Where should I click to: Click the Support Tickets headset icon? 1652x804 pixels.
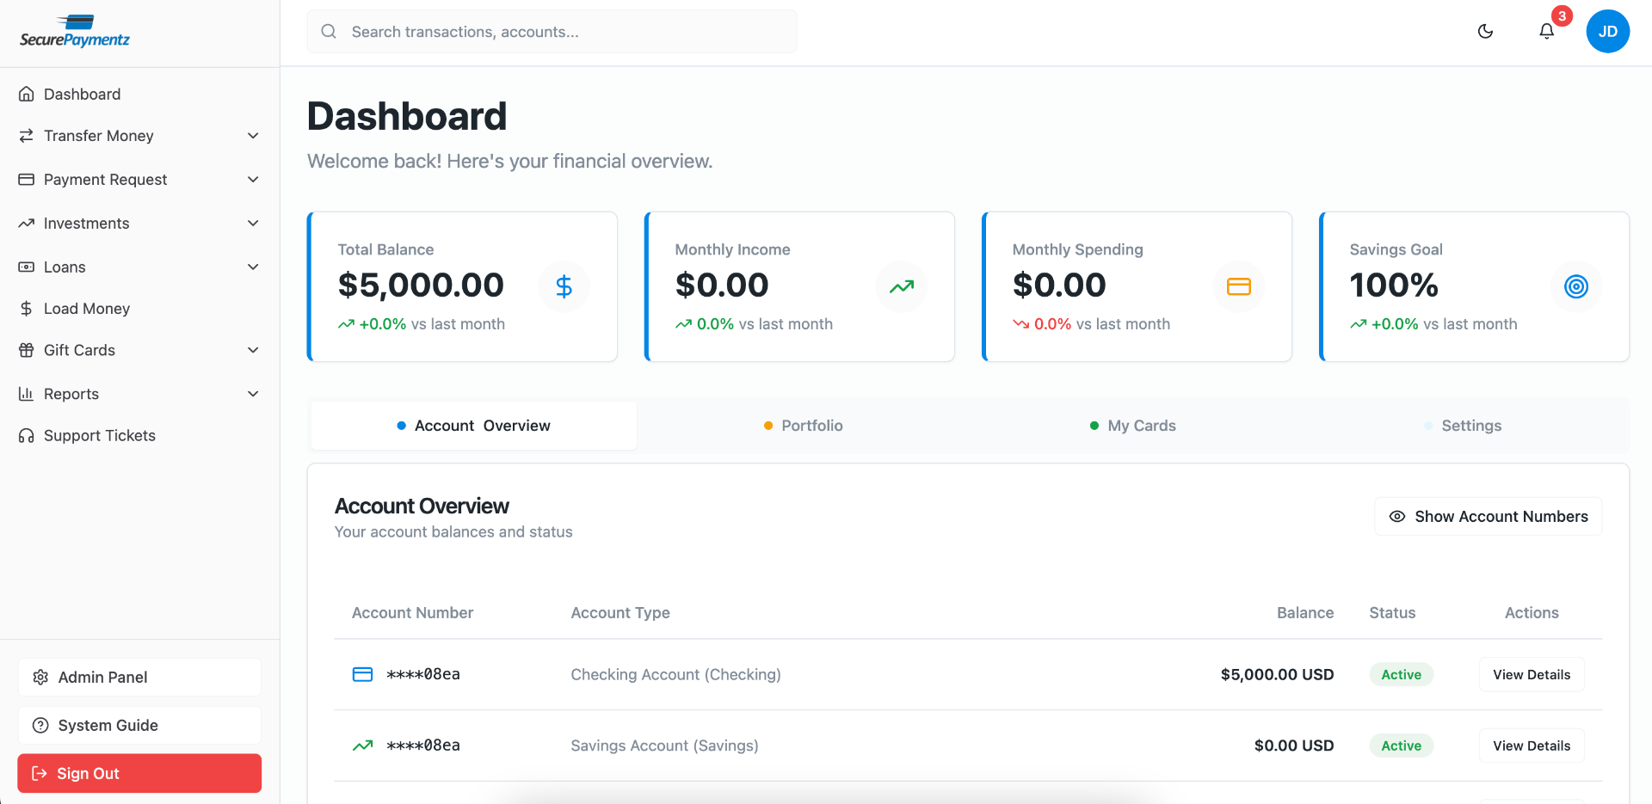26,435
